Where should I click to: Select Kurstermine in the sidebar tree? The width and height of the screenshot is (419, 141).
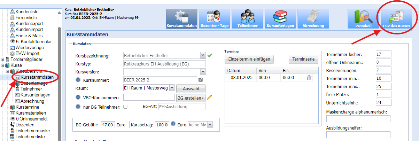click(x=28, y=107)
